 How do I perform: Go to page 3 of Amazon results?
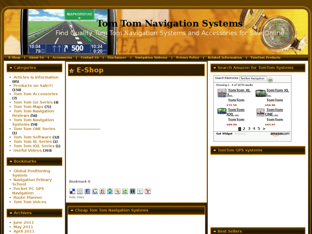click(x=249, y=129)
